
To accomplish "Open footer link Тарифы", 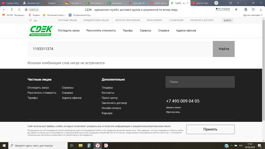I will (32, 98).
